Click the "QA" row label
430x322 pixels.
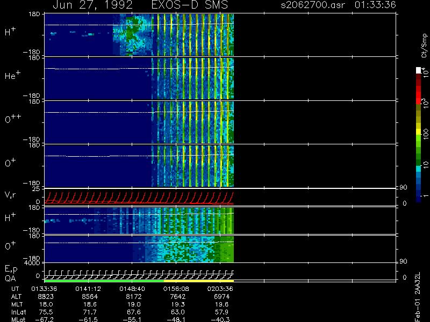point(10,279)
